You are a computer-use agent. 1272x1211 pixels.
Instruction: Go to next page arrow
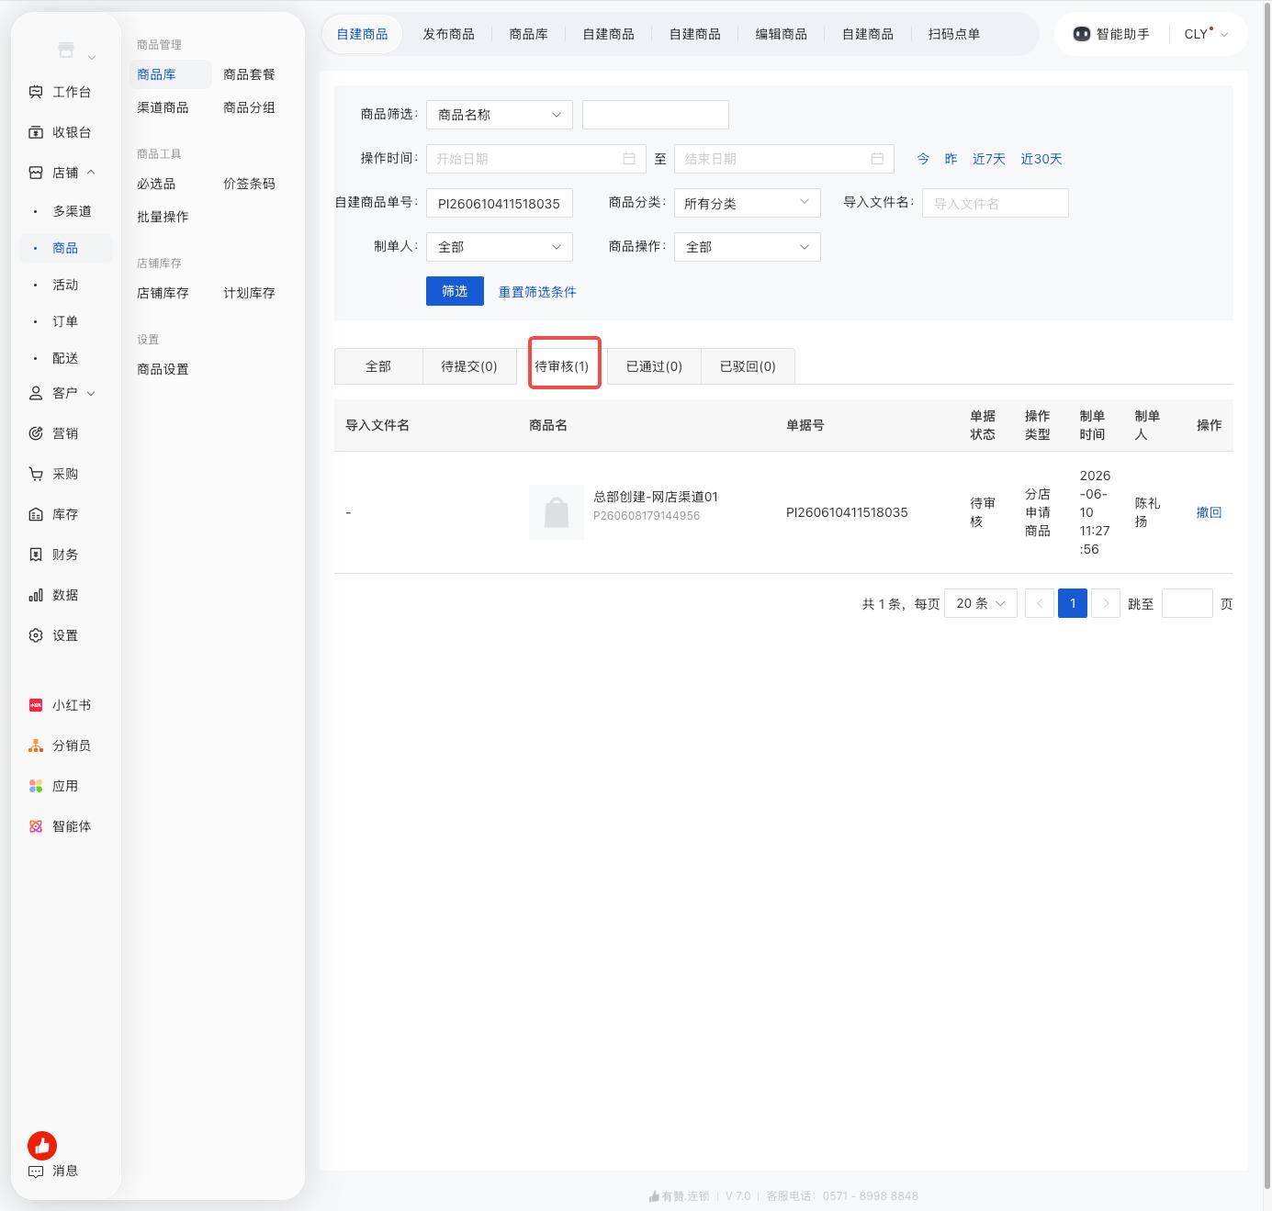pos(1106,603)
